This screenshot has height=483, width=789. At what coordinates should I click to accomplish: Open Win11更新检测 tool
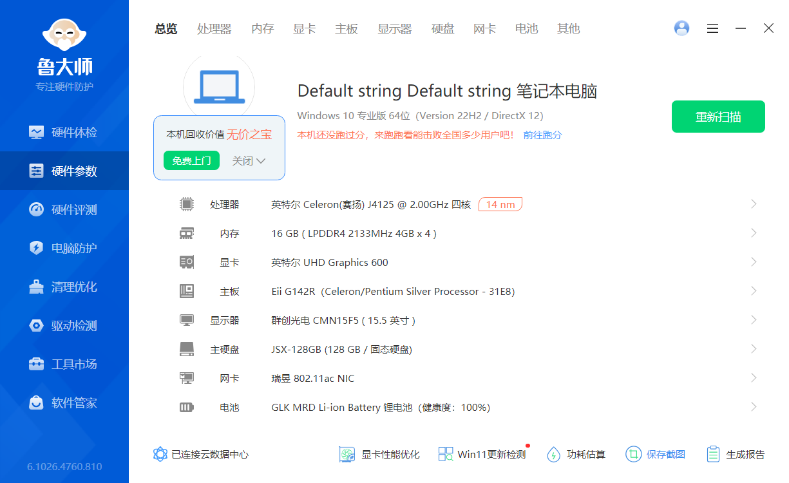(482, 454)
